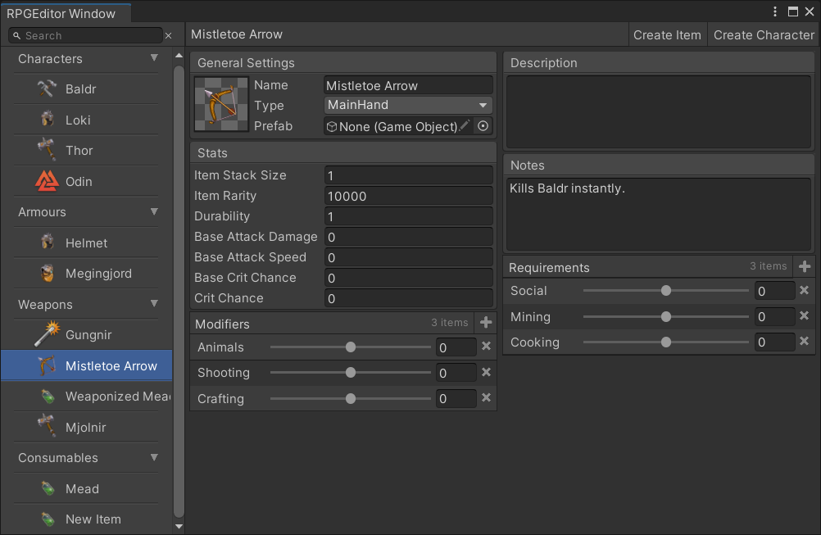Click the Social requirement value field
Screen dimensions: 821x535
(x=775, y=291)
